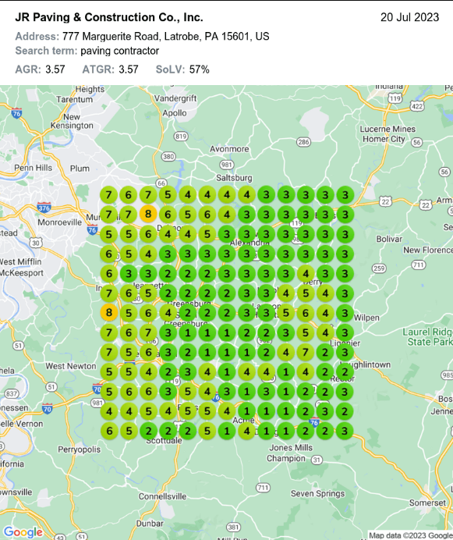Screen dimensions: 453x540
Task: Click the Google logo on the map
Action: coord(23,532)
